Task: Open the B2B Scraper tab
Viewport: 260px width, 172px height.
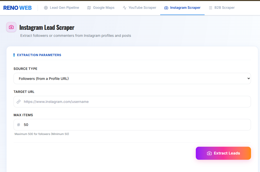Action: pyautogui.click(x=222, y=8)
